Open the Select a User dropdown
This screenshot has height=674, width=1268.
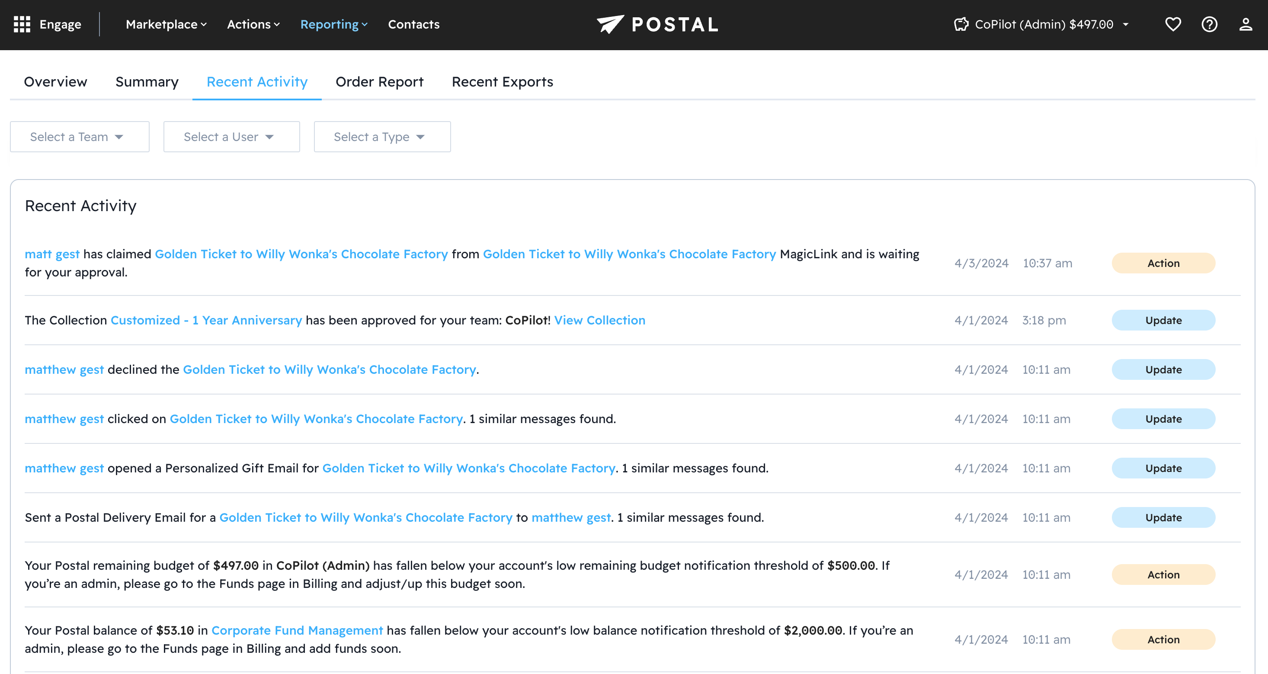pyautogui.click(x=231, y=137)
